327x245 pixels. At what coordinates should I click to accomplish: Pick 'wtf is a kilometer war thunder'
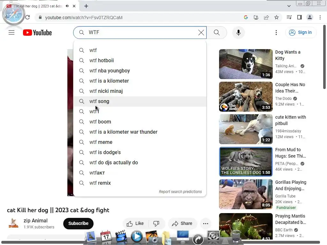[x=140, y=132]
